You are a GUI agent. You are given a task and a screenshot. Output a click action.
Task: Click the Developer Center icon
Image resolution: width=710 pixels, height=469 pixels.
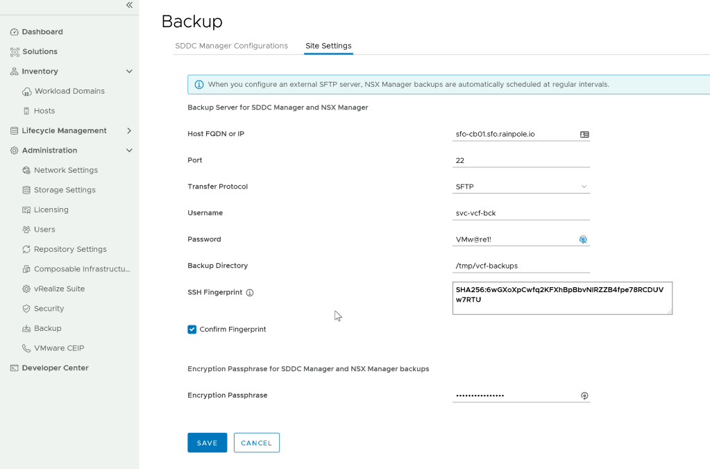pos(15,368)
